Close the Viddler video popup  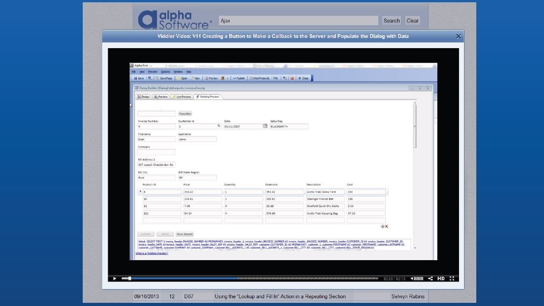click(x=458, y=36)
